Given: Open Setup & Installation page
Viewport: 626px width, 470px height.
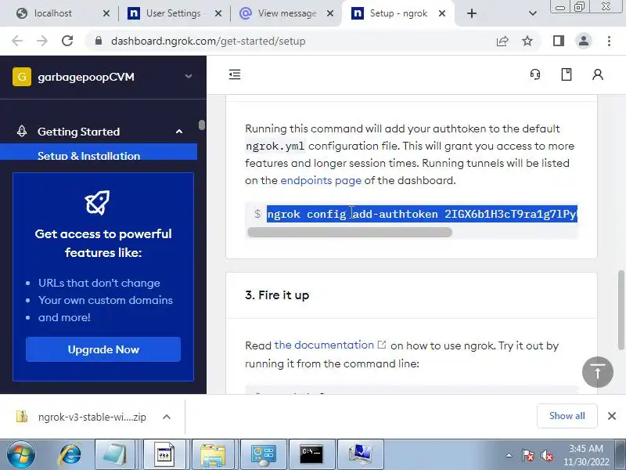Looking at the screenshot, I should [x=99, y=152].
